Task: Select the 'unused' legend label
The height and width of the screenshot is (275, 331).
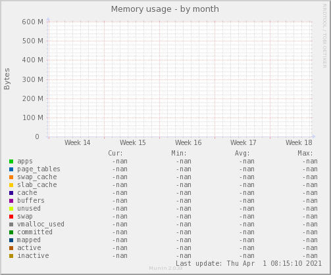Action: [x=29, y=208]
